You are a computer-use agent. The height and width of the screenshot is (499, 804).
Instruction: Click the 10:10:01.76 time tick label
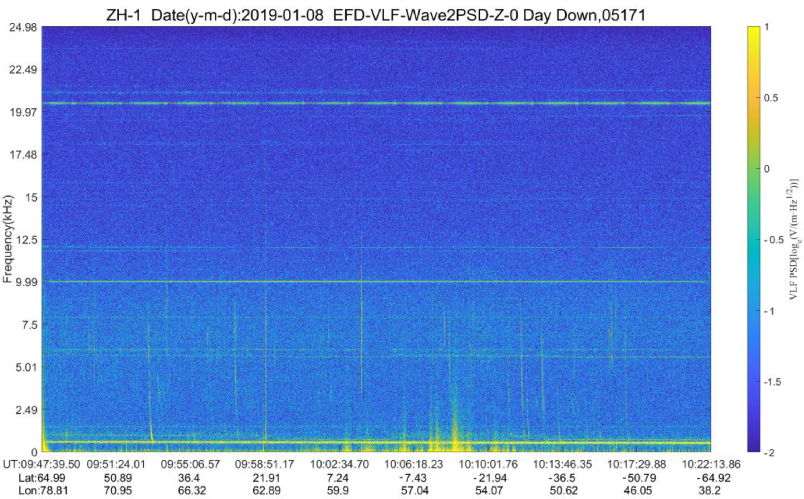tap(488, 464)
